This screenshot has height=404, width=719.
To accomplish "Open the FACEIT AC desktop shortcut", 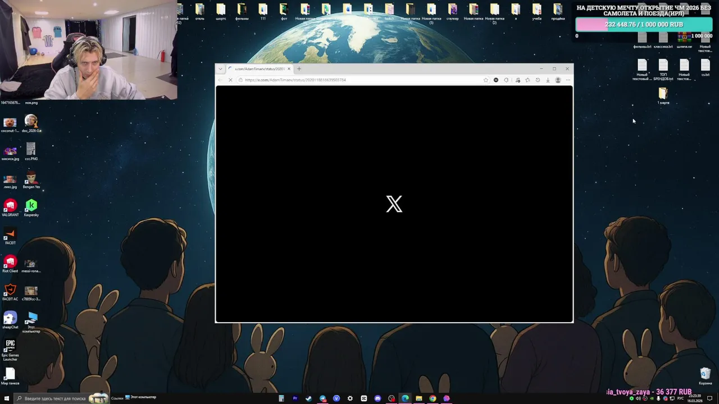I will click(10, 292).
